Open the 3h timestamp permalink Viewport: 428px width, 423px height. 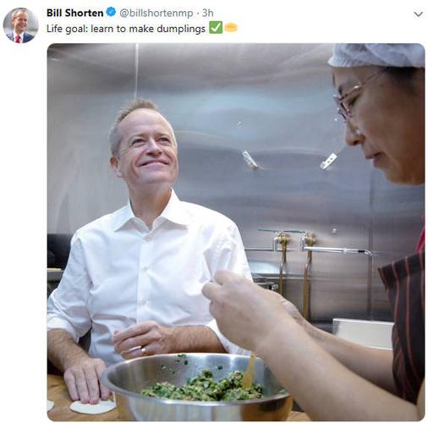[207, 13]
